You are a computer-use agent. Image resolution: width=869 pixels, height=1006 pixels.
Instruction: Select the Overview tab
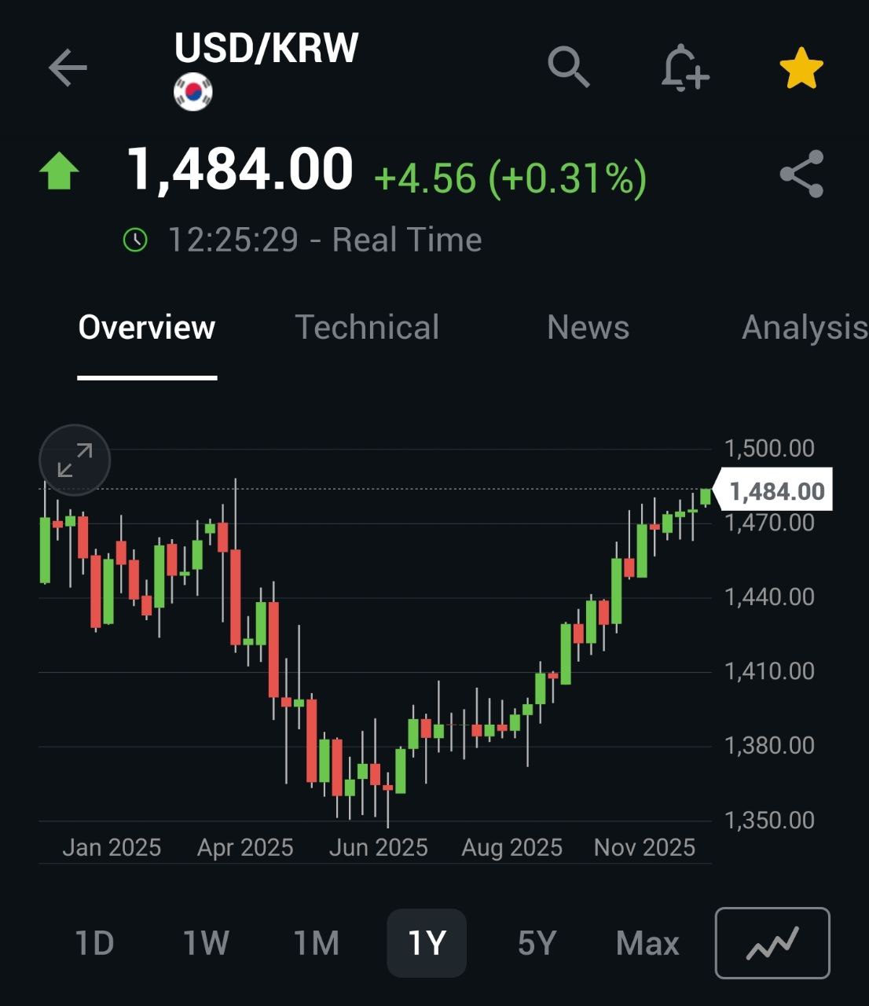(x=147, y=328)
